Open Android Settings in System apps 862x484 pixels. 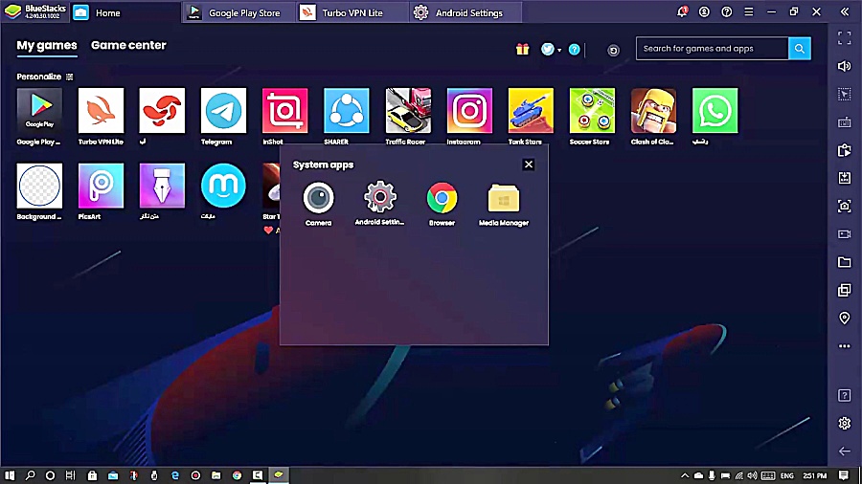click(380, 197)
